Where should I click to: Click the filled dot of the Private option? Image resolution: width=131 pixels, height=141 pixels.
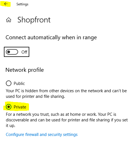coord(9,107)
